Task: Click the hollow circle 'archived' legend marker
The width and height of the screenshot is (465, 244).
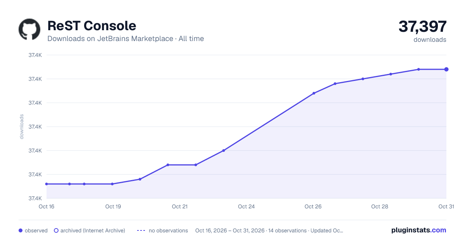Action: (56, 230)
